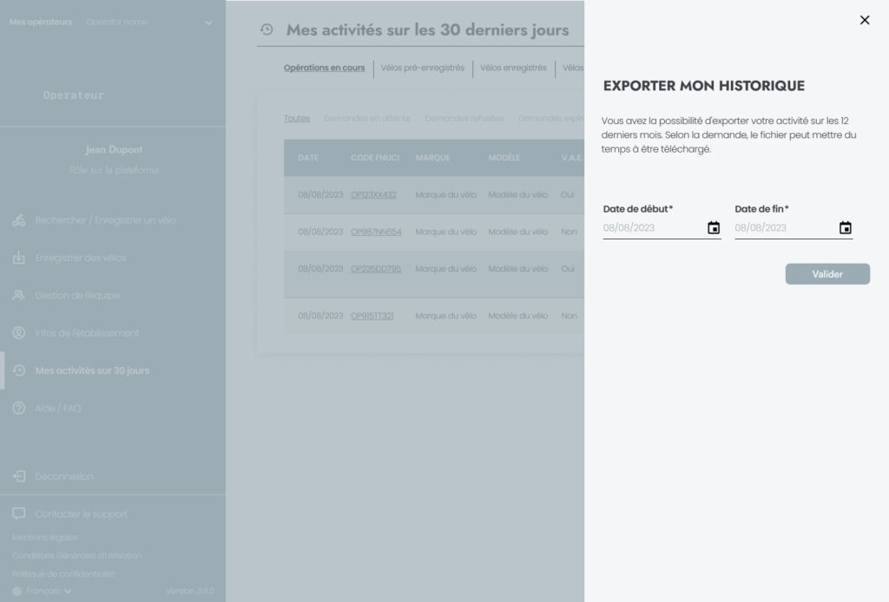Click Jean Dupont user name
The image size is (889, 602).
pos(114,149)
